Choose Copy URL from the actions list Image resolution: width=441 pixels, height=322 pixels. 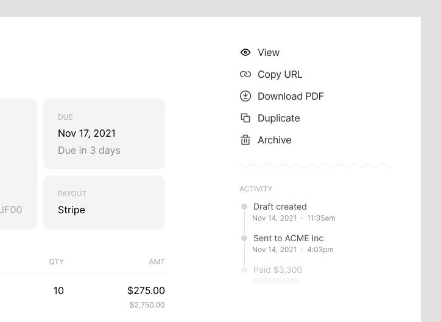280,75
